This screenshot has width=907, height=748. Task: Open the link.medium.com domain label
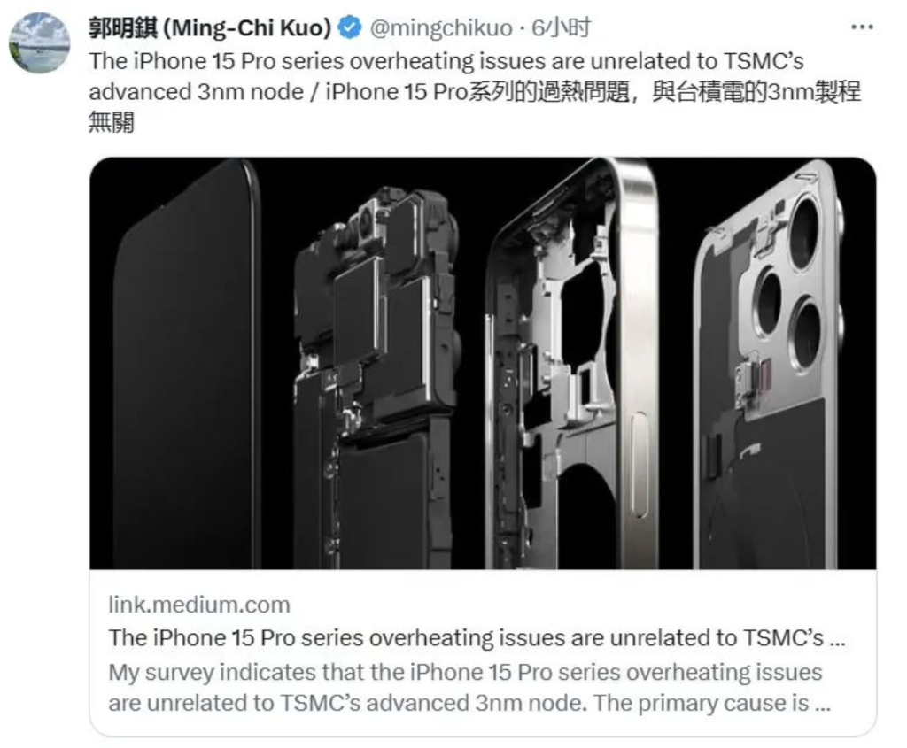coord(199,605)
